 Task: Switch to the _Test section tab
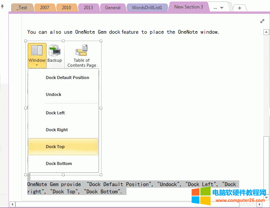point(22,8)
